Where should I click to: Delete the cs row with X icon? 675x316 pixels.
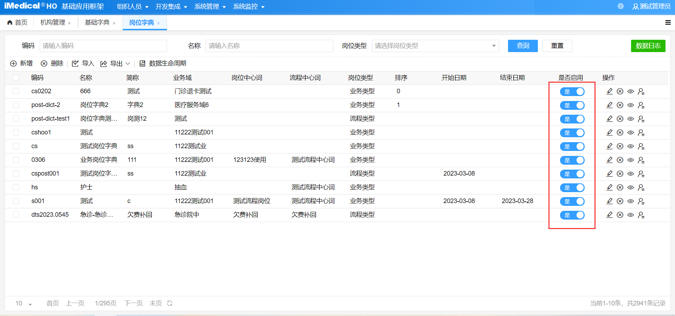coord(620,146)
